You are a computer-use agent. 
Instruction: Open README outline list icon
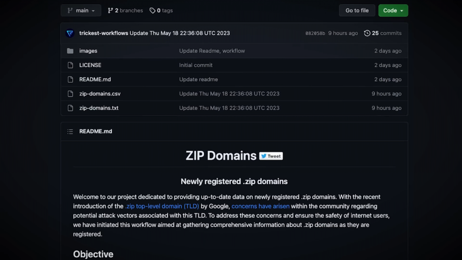(70, 131)
